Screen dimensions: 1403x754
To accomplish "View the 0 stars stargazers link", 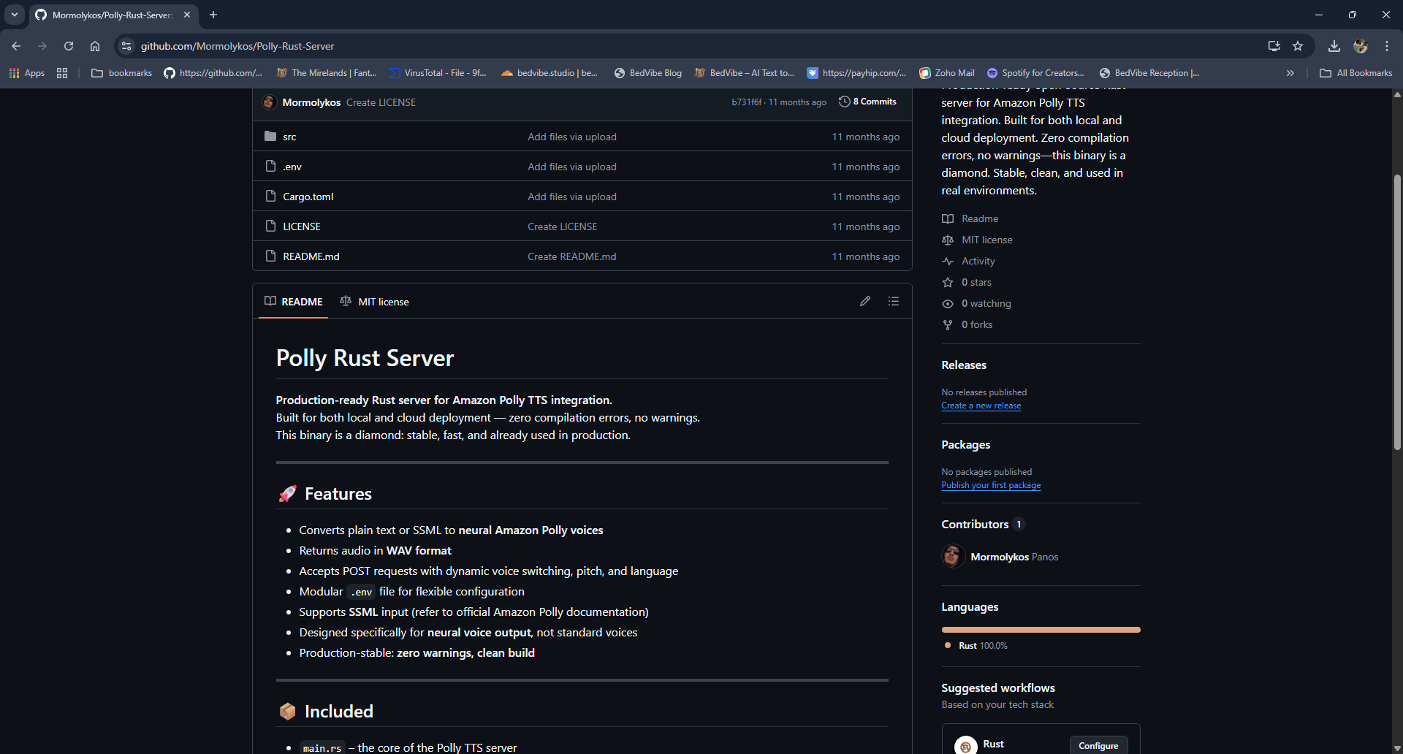I will (976, 282).
